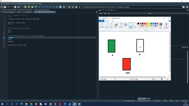Click the New file icon in Spyder toolbar

click(2, 7)
